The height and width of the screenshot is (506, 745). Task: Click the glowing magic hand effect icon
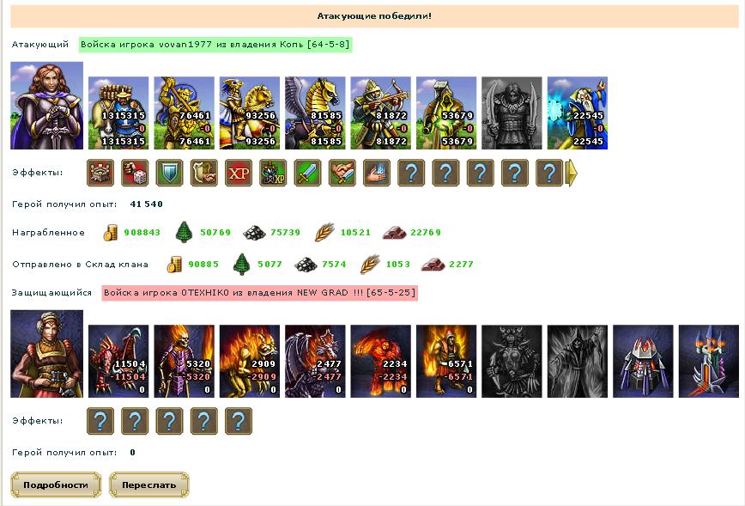click(x=376, y=173)
